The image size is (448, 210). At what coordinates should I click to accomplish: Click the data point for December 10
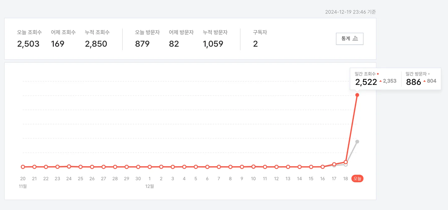point(253,167)
